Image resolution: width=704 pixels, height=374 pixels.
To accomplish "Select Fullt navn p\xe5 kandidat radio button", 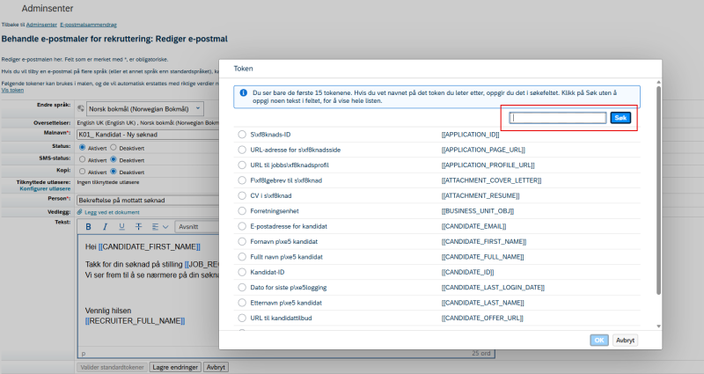I will (x=242, y=256).
